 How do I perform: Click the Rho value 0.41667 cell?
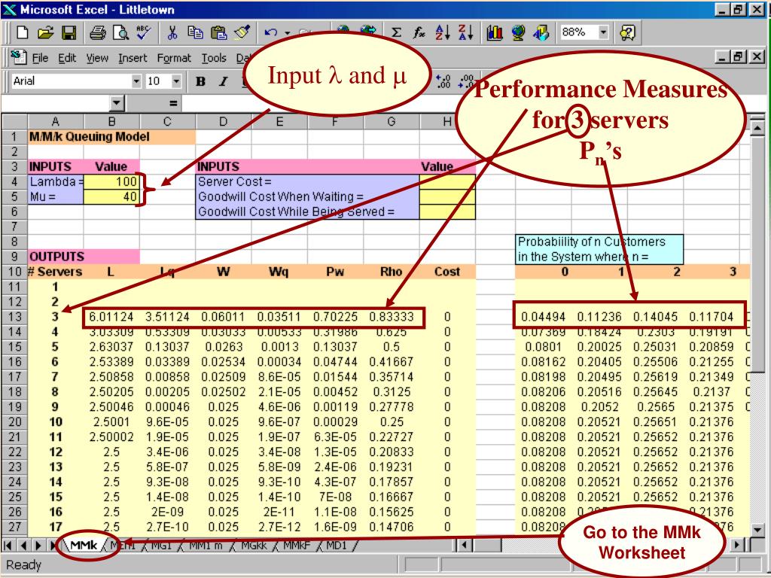[392, 362]
